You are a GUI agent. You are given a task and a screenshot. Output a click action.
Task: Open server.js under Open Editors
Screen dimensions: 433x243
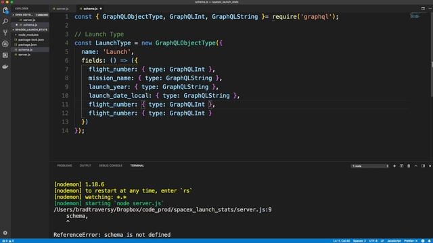pos(29,20)
